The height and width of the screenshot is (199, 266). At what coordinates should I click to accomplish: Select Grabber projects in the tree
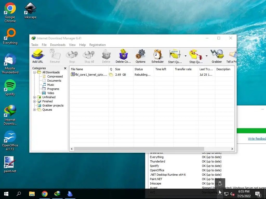[x=53, y=105]
